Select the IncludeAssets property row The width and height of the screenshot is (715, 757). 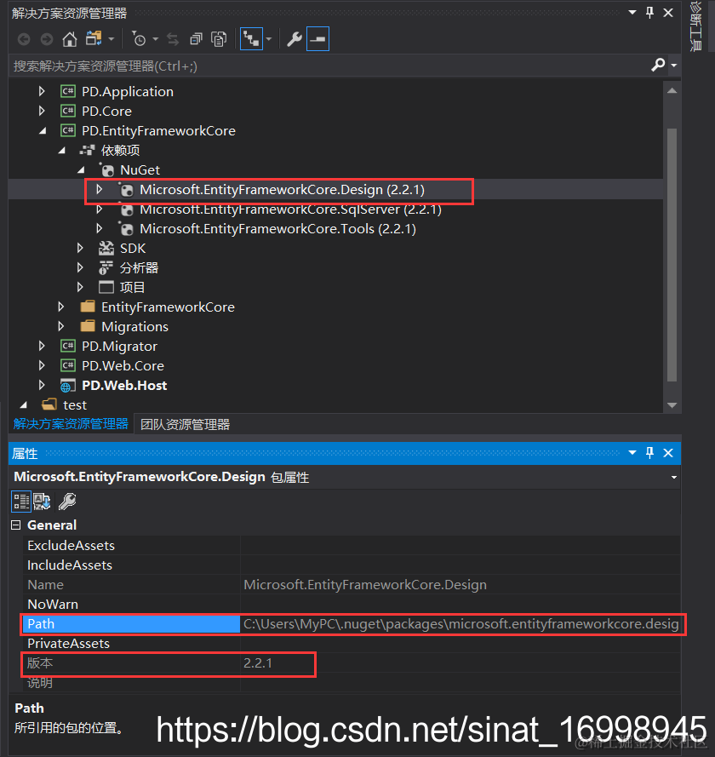coord(352,565)
